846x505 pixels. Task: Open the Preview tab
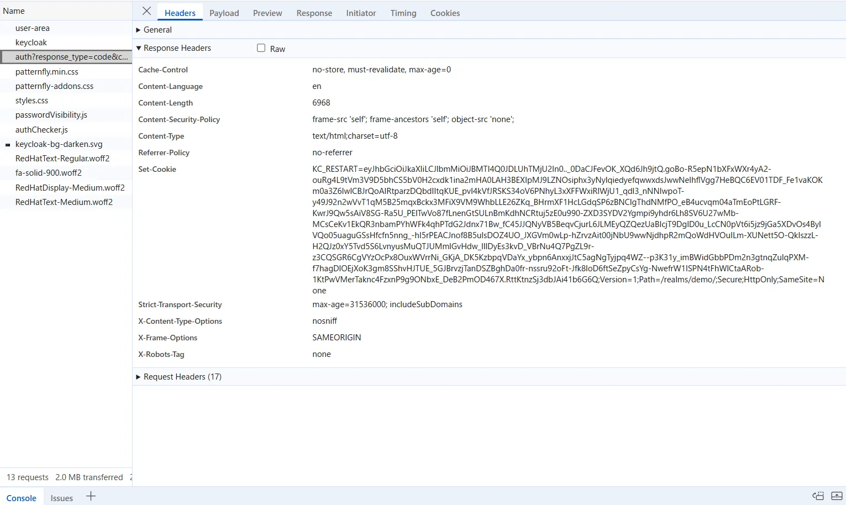point(267,13)
